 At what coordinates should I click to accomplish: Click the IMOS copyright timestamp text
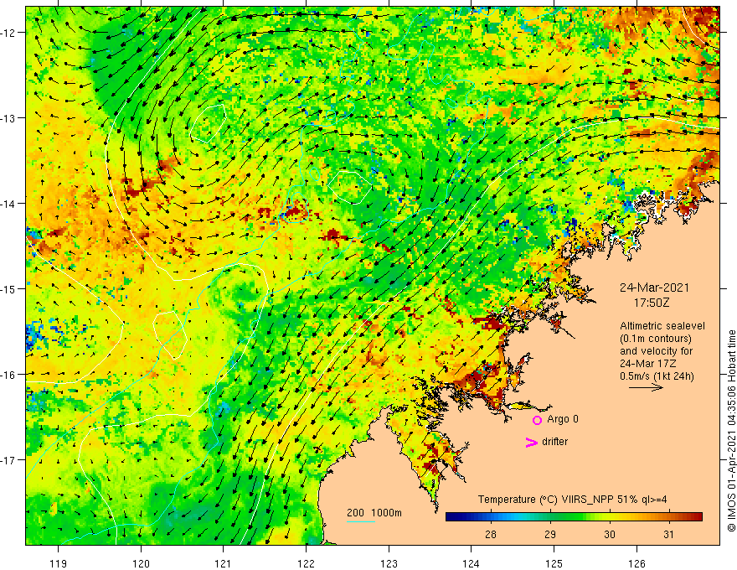point(731,431)
